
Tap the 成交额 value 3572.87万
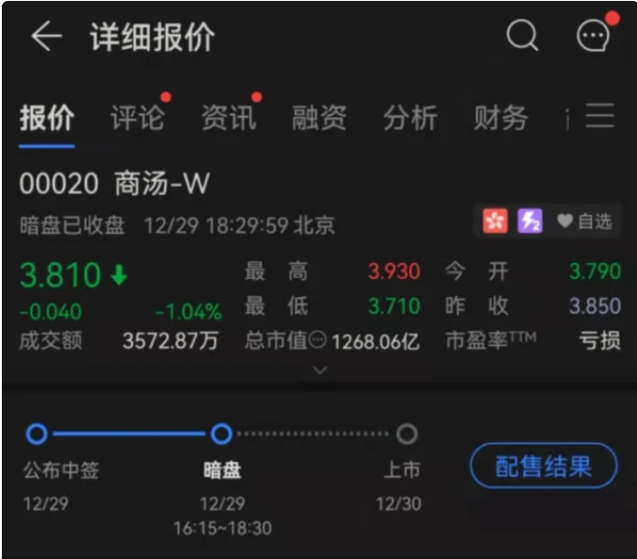[x=170, y=341]
